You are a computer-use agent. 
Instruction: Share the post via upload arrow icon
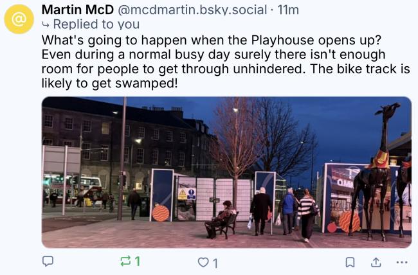376,262
